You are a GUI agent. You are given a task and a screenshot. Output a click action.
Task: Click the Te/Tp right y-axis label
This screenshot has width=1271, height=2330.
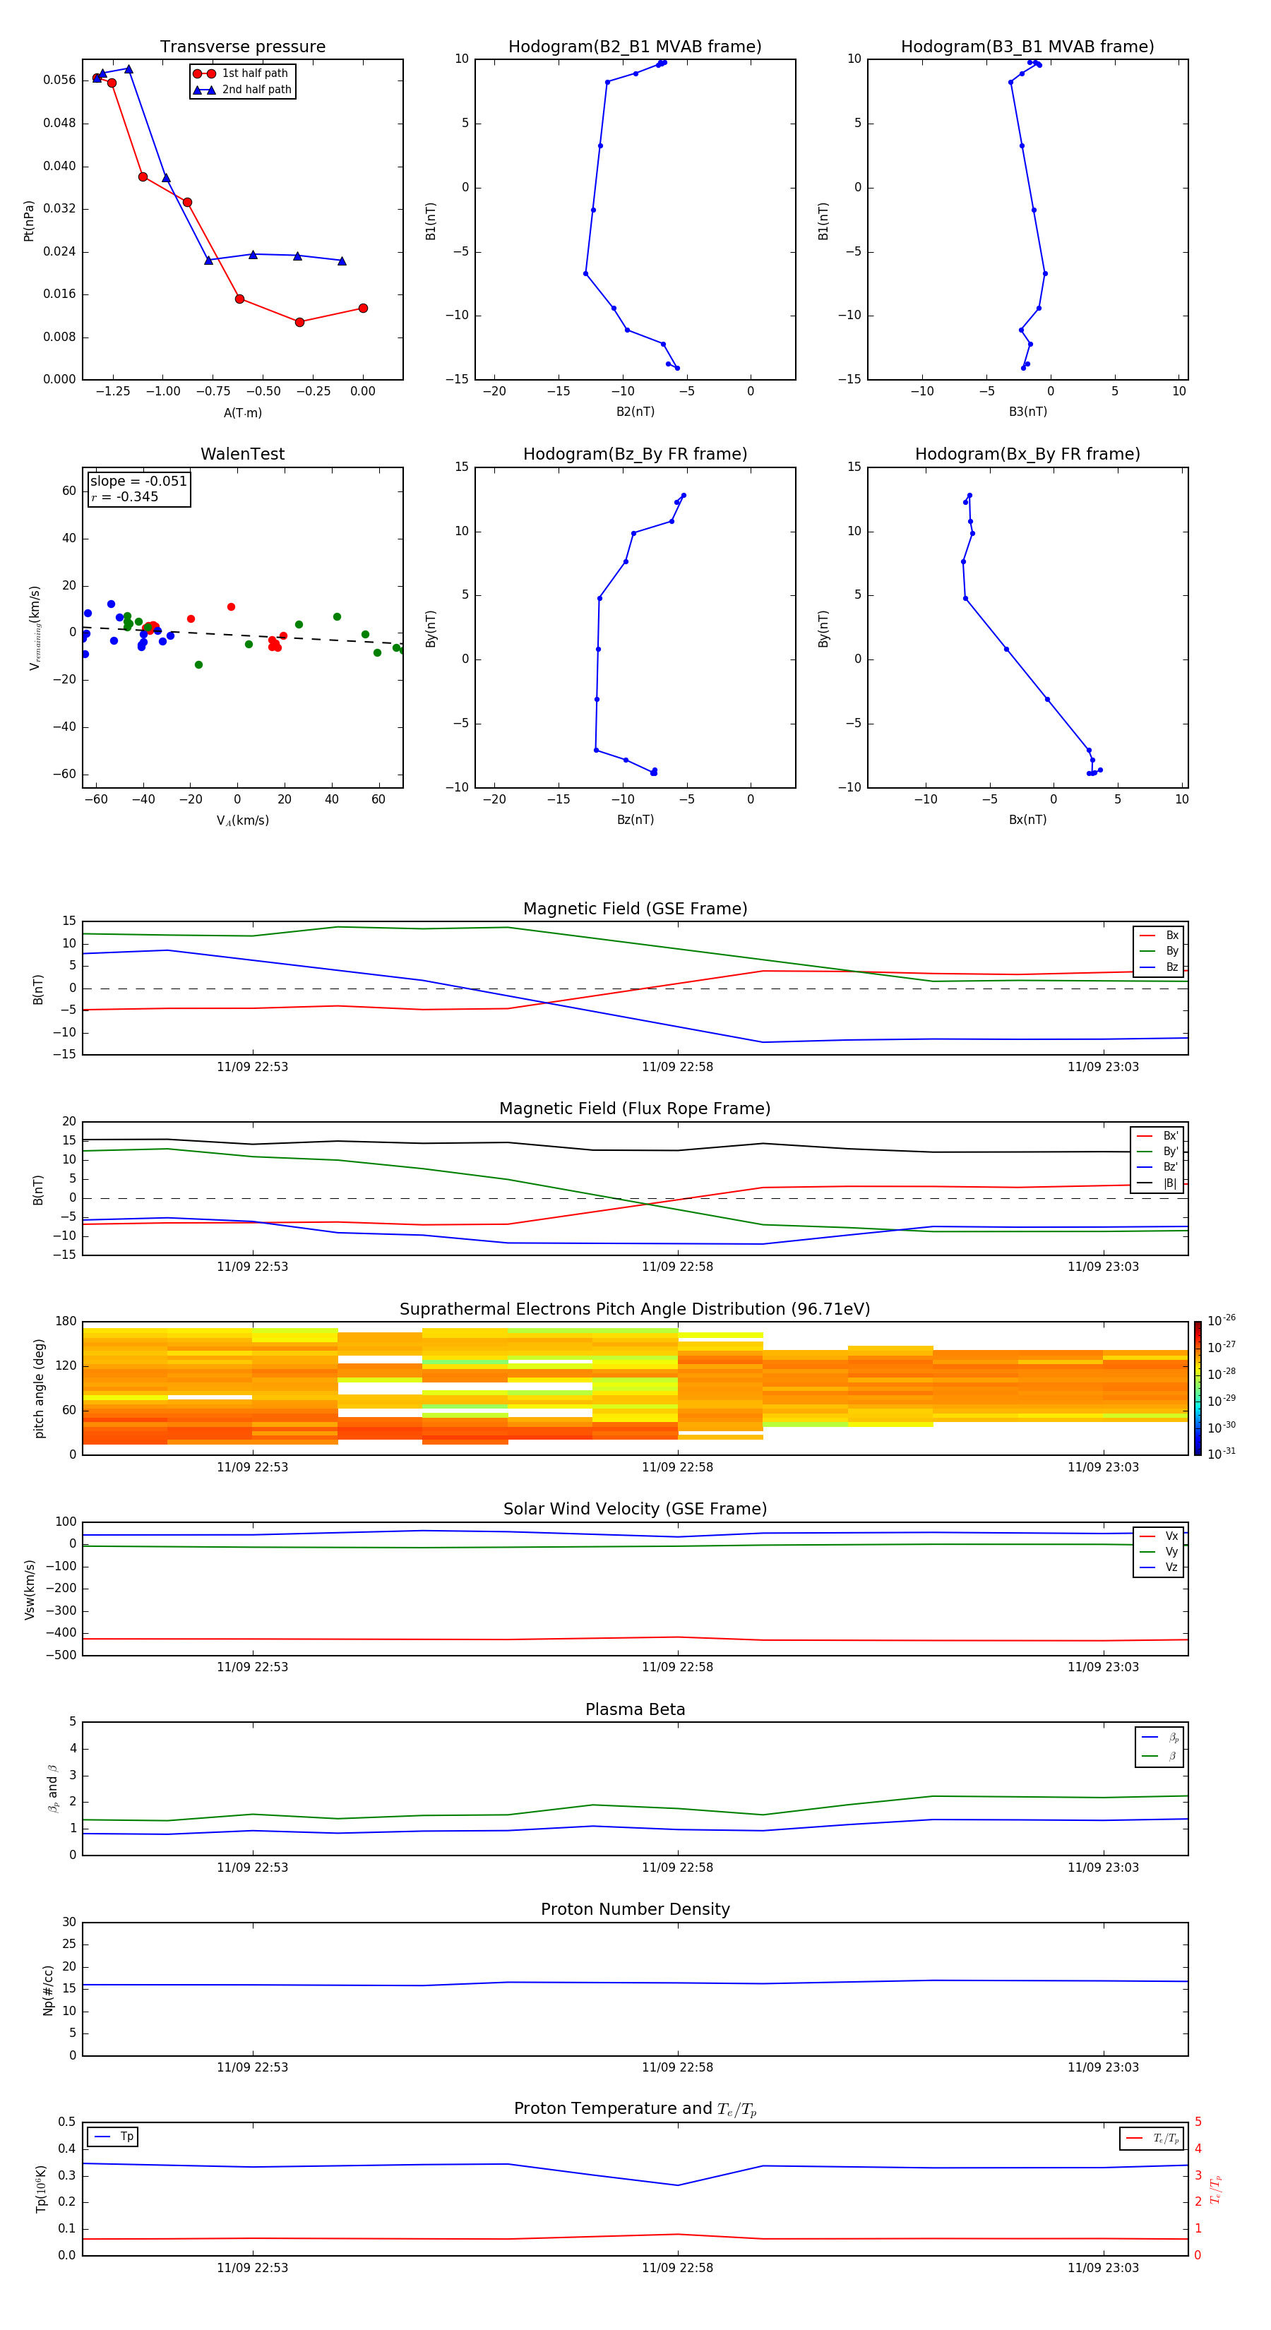[x=1216, y=2189]
